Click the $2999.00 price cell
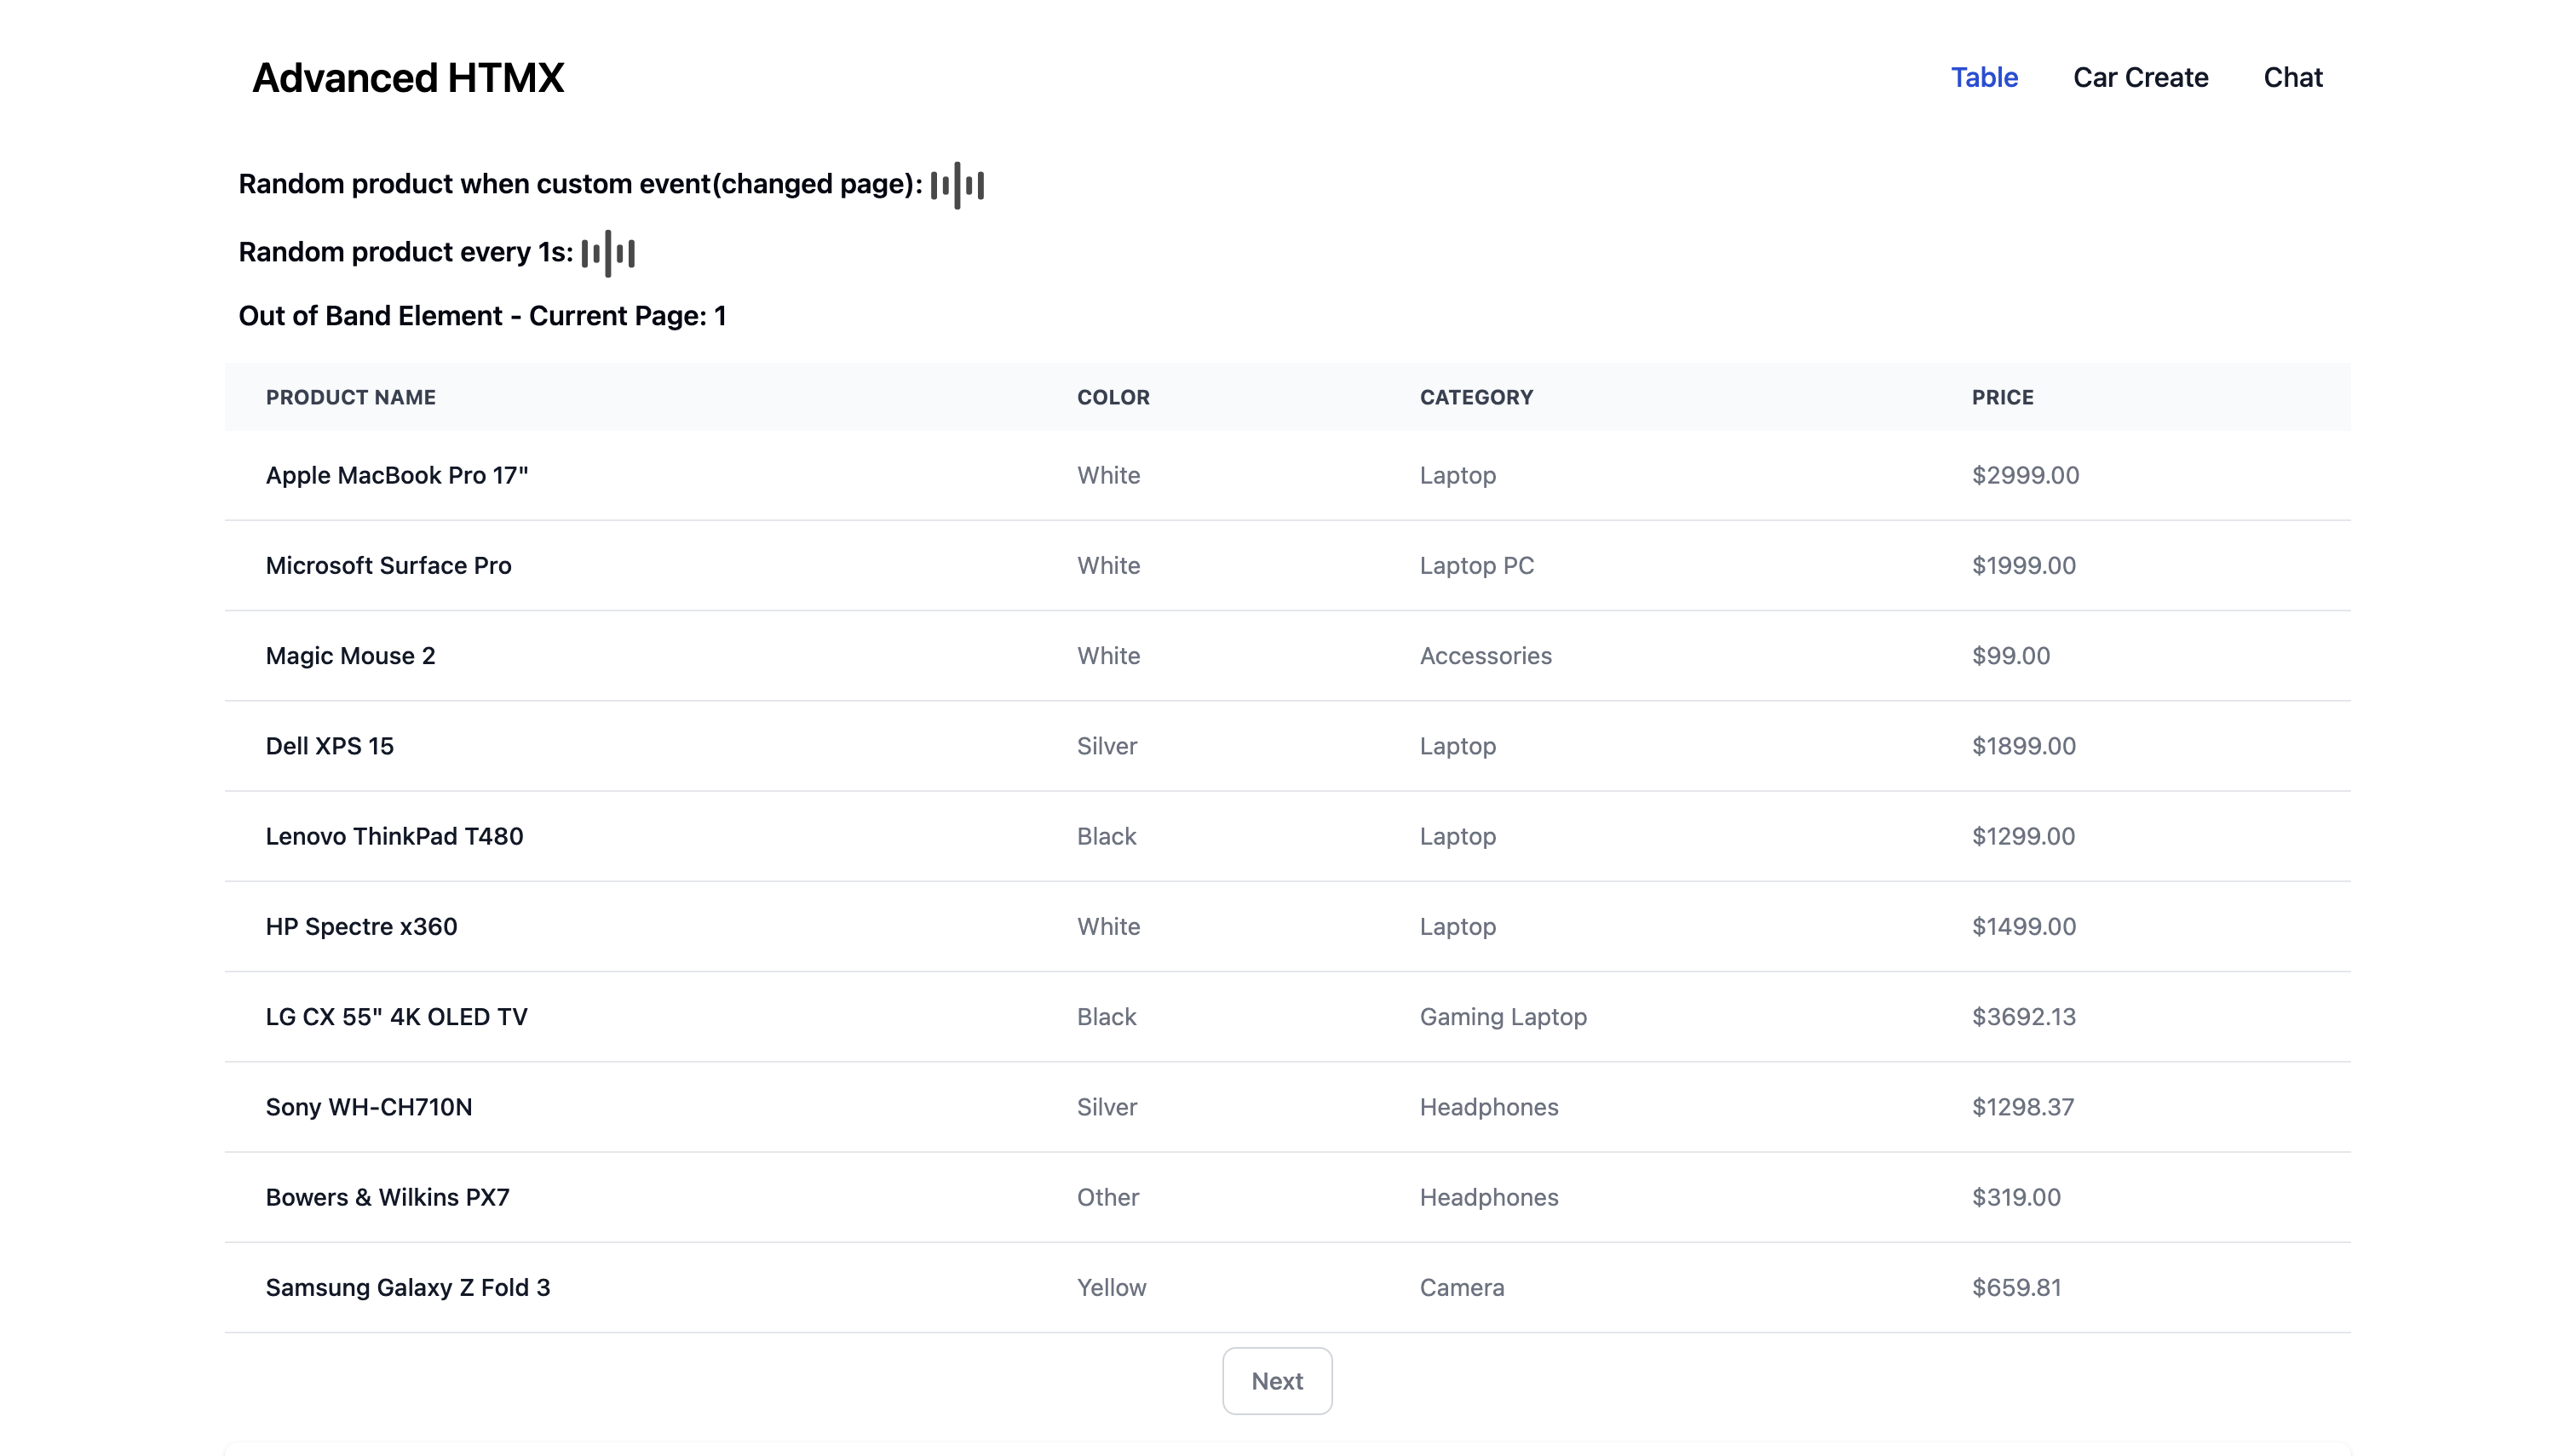The width and height of the screenshot is (2576, 1456). coord(2025,475)
